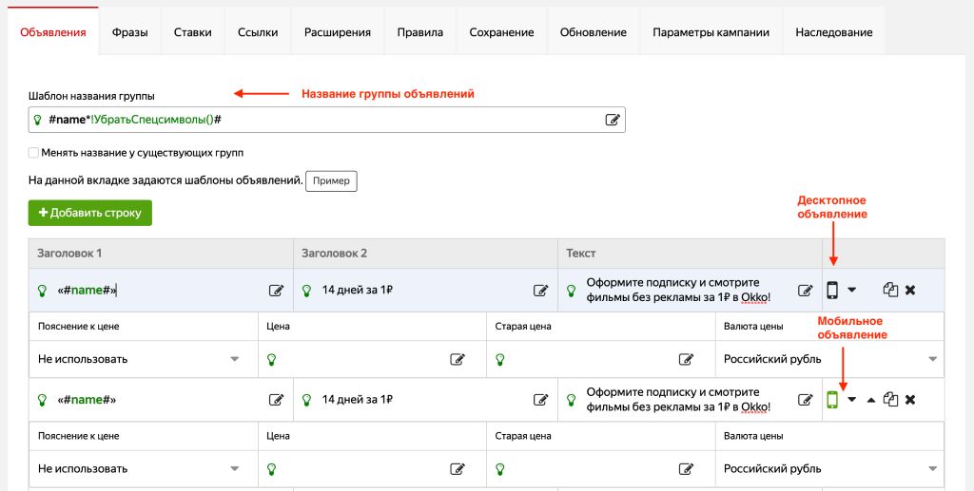
Task: Expand first Пояснение к цене dropdown
Action: pyautogui.click(x=234, y=359)
